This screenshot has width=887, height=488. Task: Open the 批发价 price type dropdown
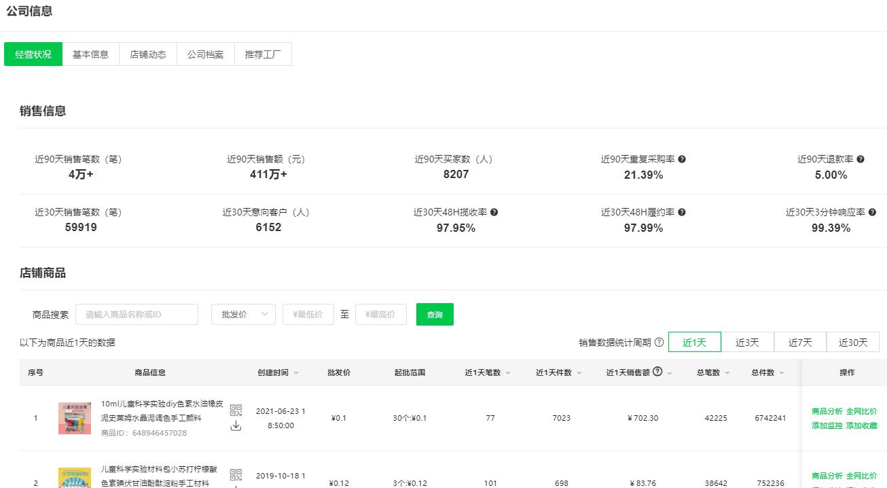[x=243, y=314]
